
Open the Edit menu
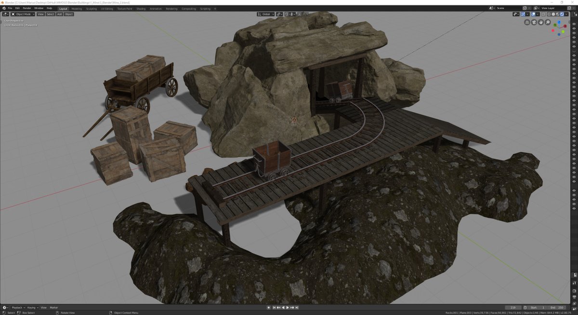pos(17,8)
